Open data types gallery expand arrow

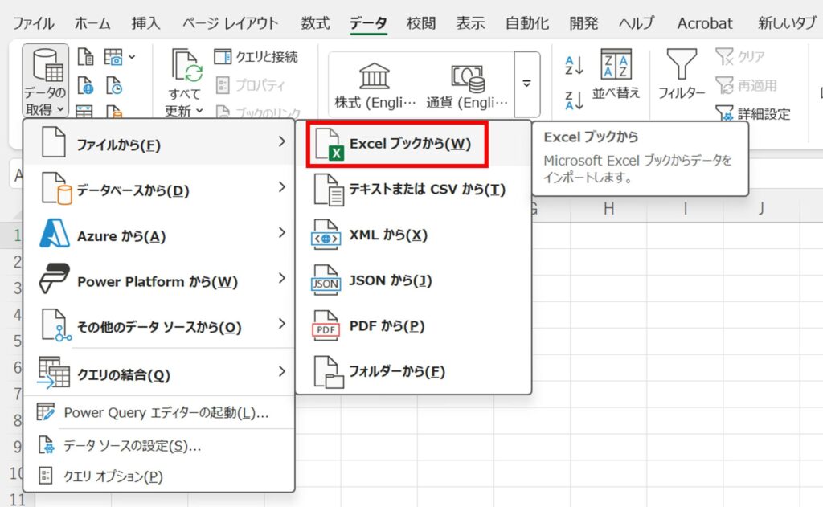coord(526,84)
